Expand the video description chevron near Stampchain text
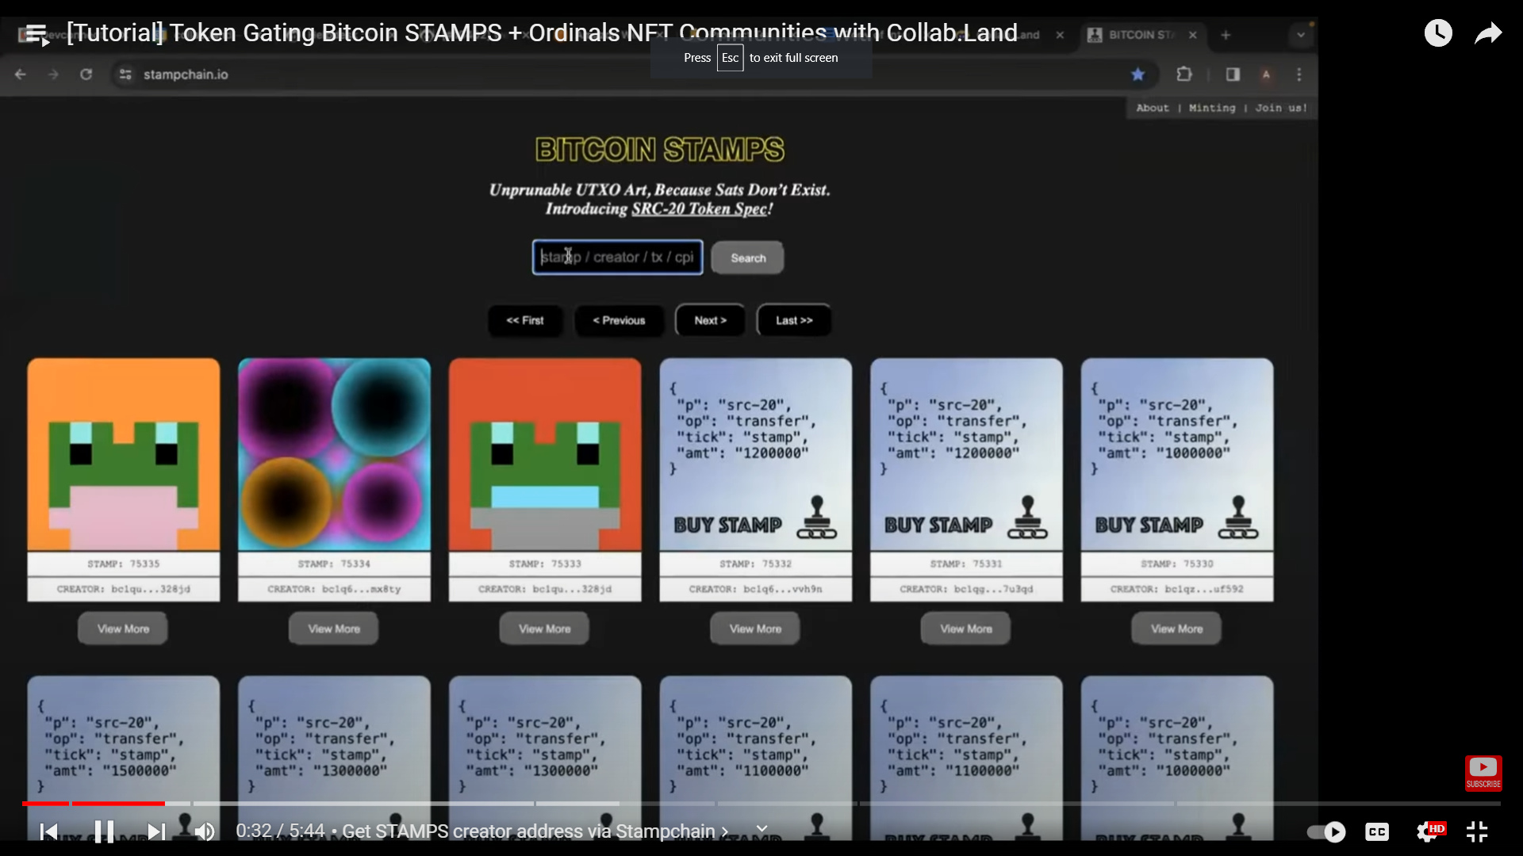Viewport: 1523px width, 856px height. click(x=761, y=827)
